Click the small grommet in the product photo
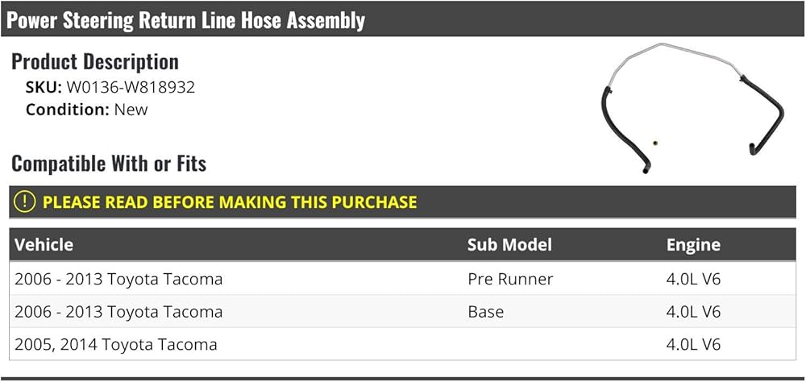The height and width of the screenshot is (382, 806). point(657,144)
